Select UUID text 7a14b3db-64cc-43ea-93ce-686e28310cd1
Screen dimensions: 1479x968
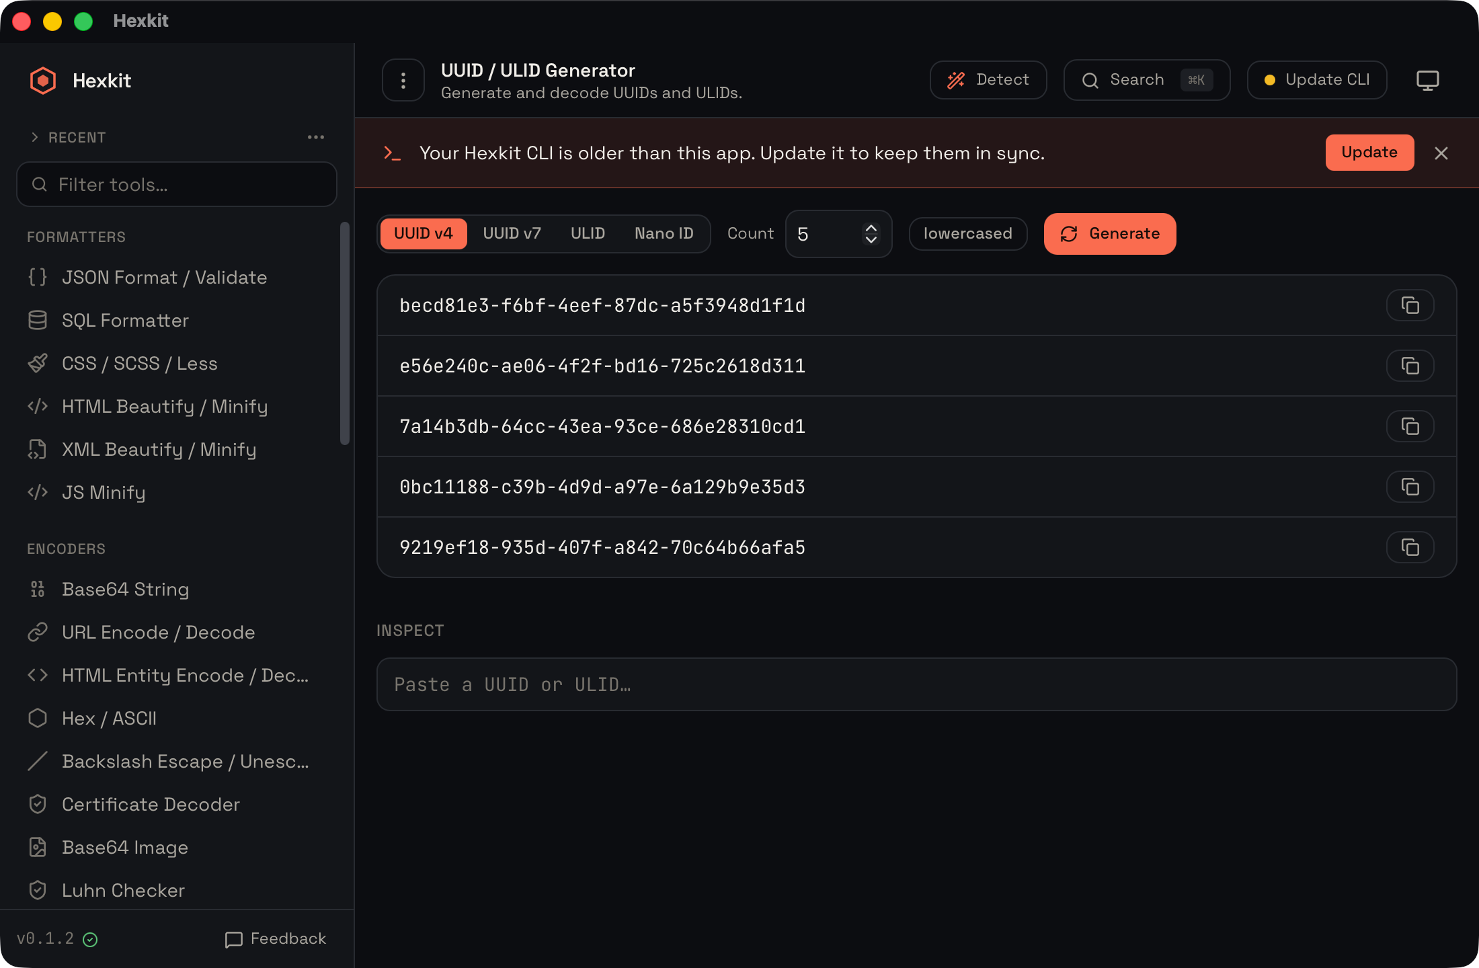(602, 426)
